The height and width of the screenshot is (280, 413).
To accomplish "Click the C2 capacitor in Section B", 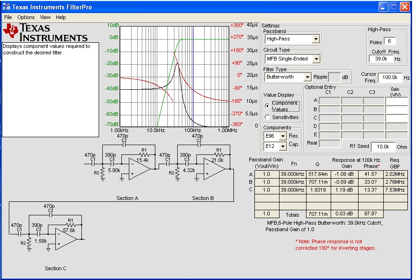I will [199, 145].
